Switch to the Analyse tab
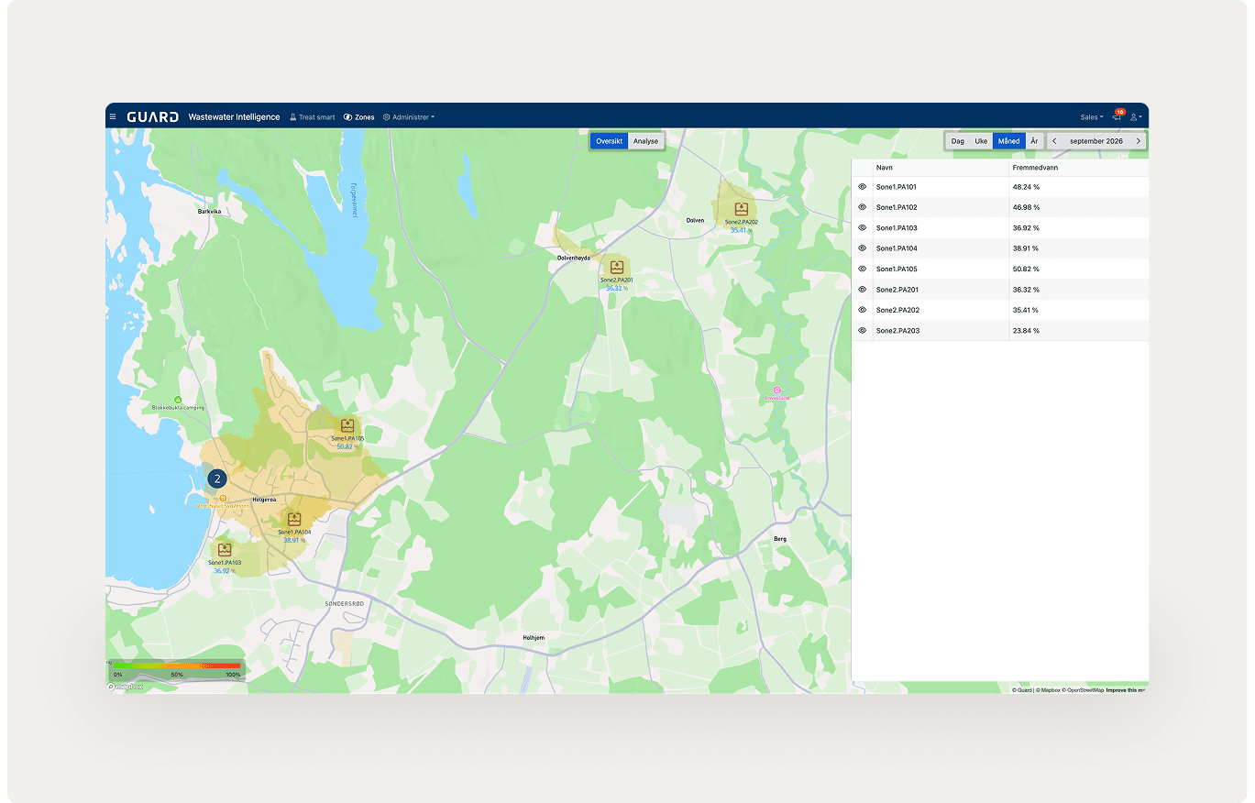This screenshot has height=803, width=1255. (x=646, y=141)
